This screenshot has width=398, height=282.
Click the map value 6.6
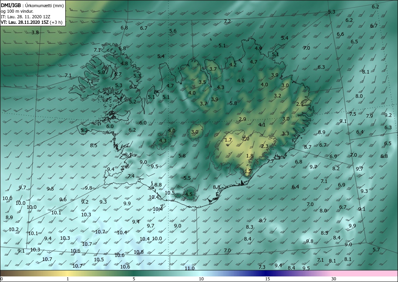coord(340,34)
